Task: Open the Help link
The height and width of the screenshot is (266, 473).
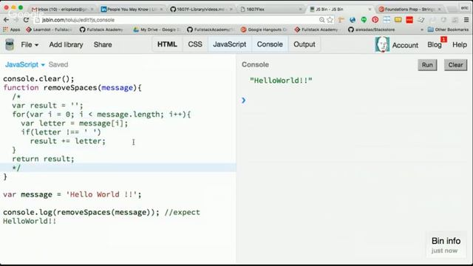Action: pos(460,44)
